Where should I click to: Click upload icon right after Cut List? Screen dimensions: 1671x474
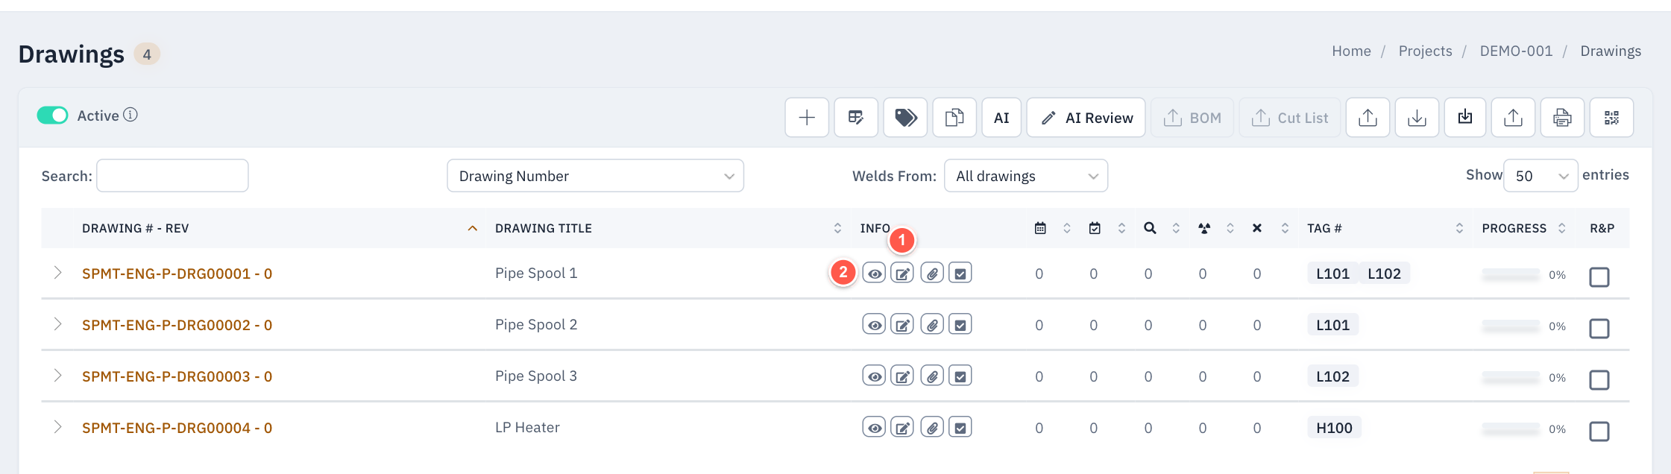tap(1368, 118)
